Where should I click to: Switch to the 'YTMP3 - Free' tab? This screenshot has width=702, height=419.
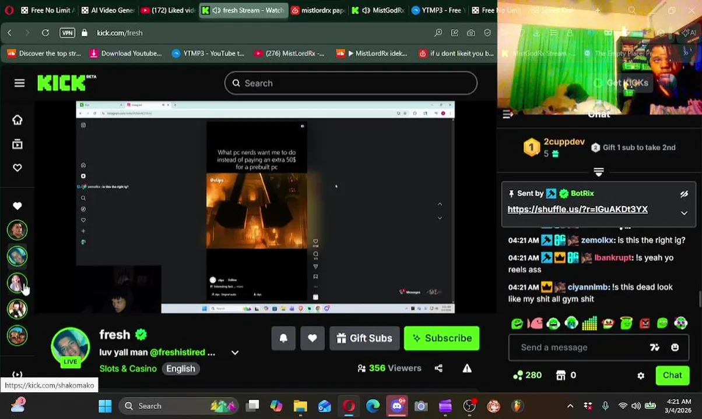437,10
